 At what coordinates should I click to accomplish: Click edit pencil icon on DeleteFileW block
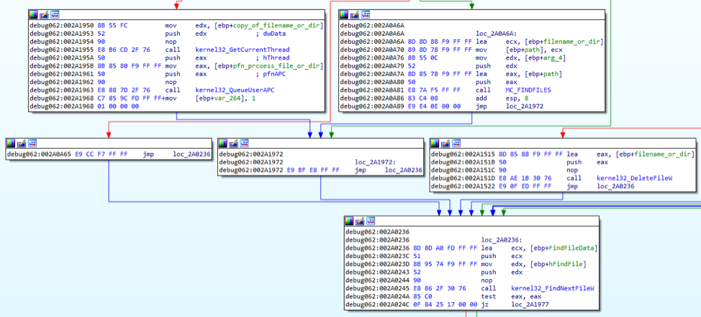point(446,143)
